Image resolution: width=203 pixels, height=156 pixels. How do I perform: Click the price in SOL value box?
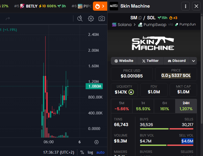point(176,74)
